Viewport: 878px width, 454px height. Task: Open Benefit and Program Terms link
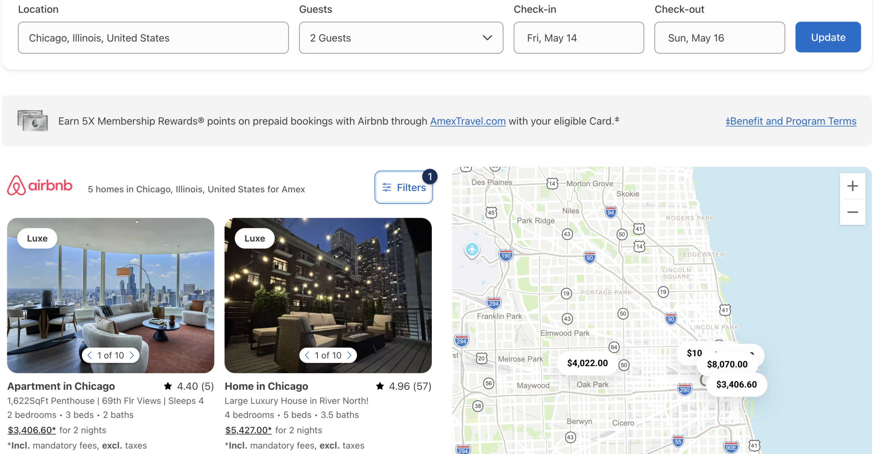point(791,121)
